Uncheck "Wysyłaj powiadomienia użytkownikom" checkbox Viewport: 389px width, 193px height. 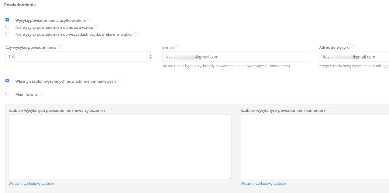7,20
